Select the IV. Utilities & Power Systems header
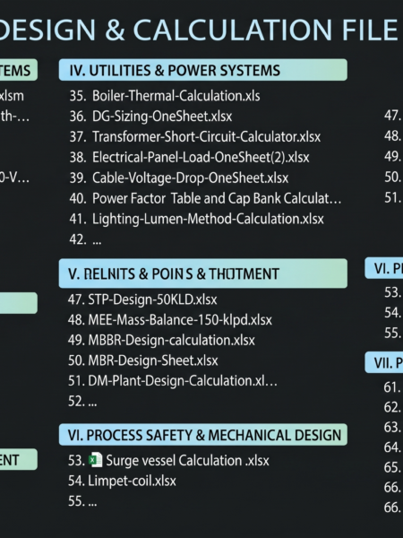 [x=203, y=70]
